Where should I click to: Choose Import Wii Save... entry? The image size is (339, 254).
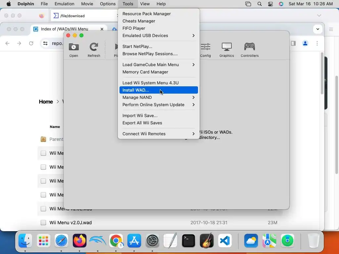[159, 115]
